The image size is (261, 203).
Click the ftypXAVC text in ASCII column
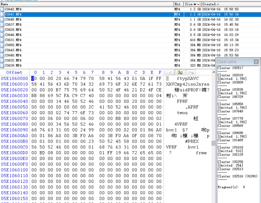point(188,79)
